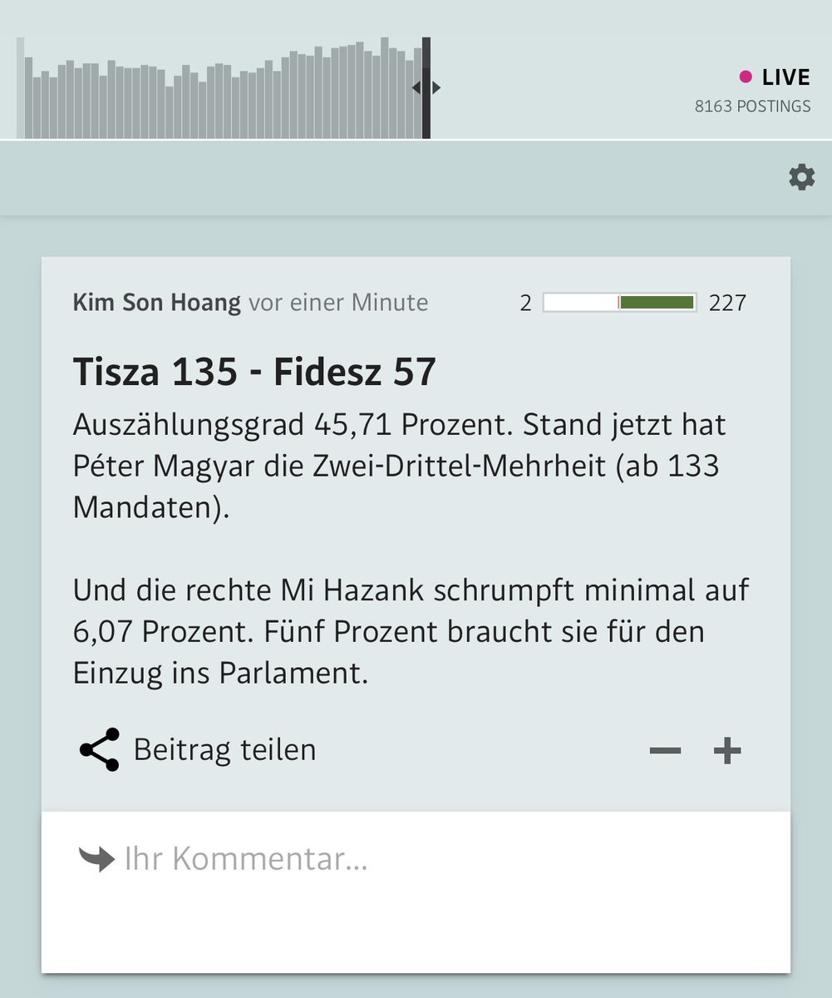This screenshot has width=832, height=998.
Task: Click the negative vote count 2
Action: pos(525,303)
